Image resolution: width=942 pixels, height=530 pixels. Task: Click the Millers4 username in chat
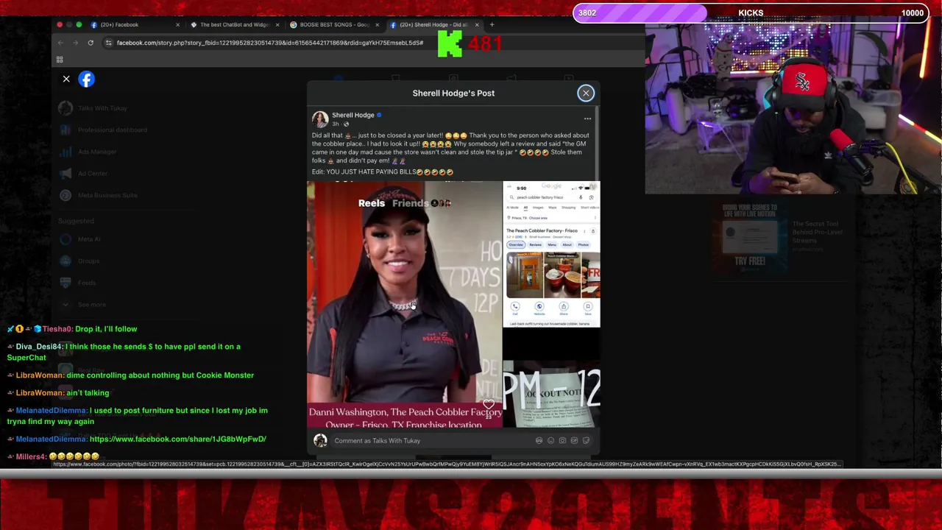[x=31, y=456]
